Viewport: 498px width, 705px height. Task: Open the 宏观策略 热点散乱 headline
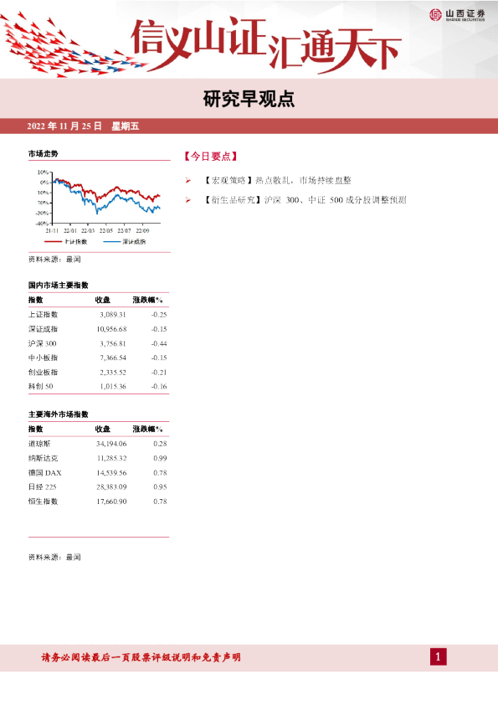pyautogui.click(x=276, y=180)
